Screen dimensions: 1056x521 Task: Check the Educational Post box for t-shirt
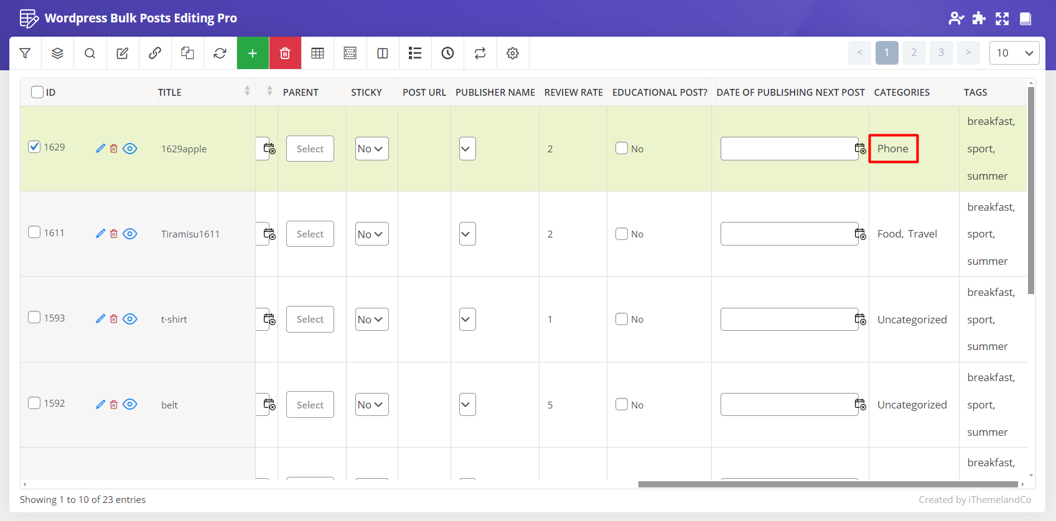(x=622, y=319)
